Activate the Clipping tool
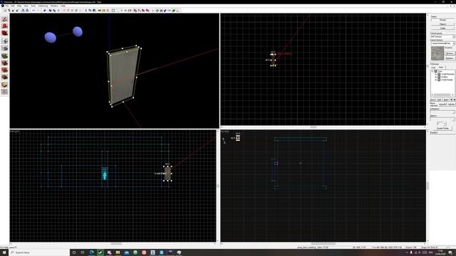The width and height of the screenshot is (456, 256). (x=4, y=85)
